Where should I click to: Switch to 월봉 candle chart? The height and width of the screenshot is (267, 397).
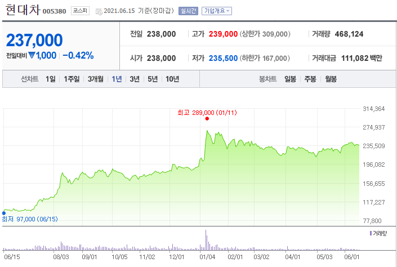tap(331, 79)
